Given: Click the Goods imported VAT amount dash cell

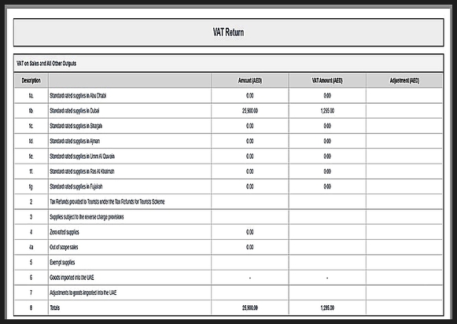Looking at the screenshot, I should click(327, 278).
